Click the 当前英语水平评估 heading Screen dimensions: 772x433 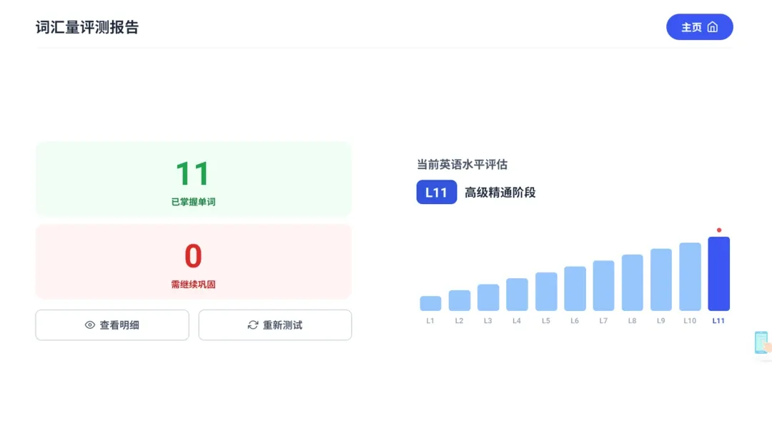click(x=462, y=165)
